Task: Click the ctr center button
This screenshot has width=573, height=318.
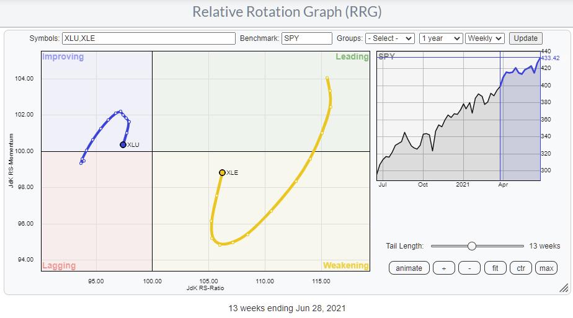Action: [x=520, y=268]
